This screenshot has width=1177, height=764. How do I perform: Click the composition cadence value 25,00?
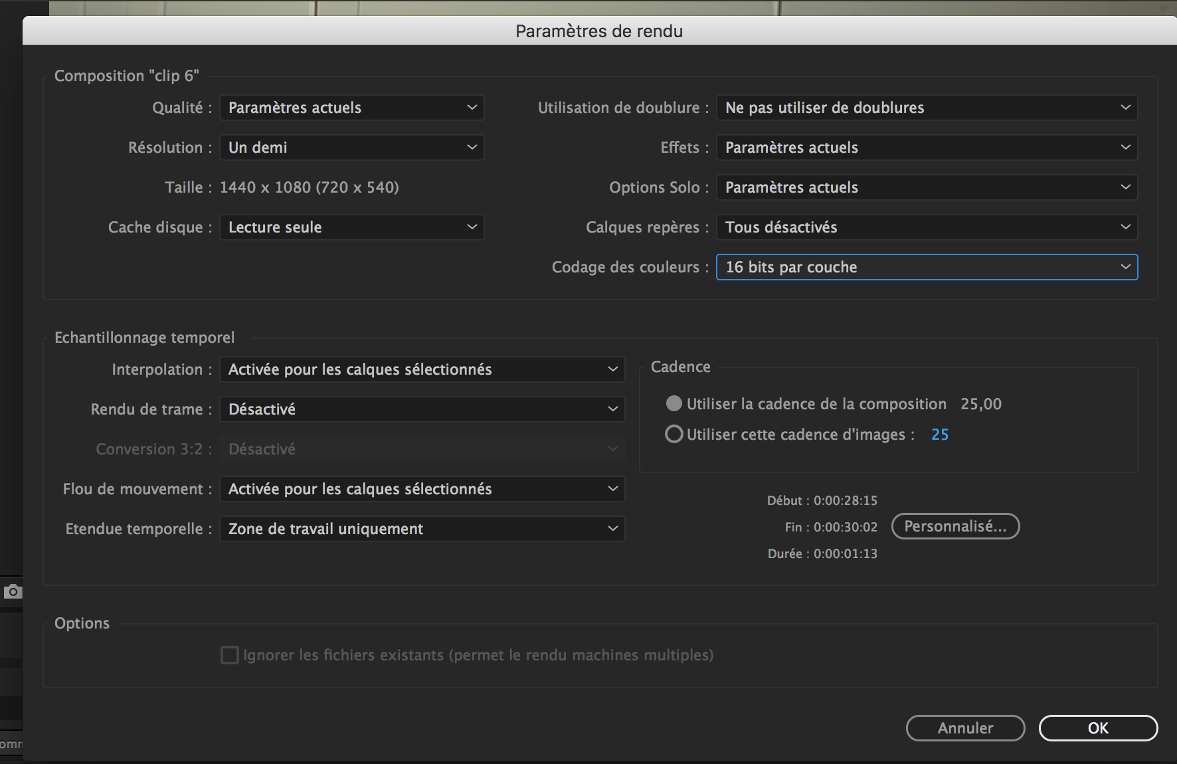(x=981, y=404)
